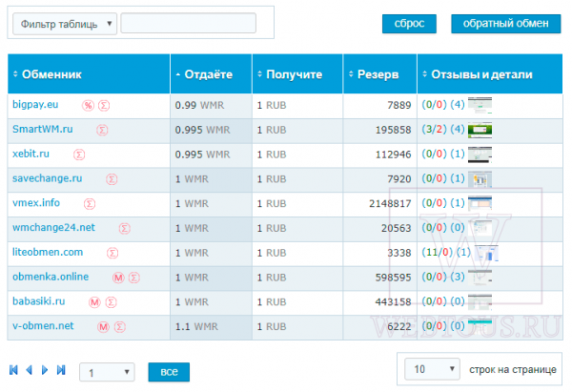
Task: Click the sigma icon next to vmex.info
Action: click(x=90, y=204)
